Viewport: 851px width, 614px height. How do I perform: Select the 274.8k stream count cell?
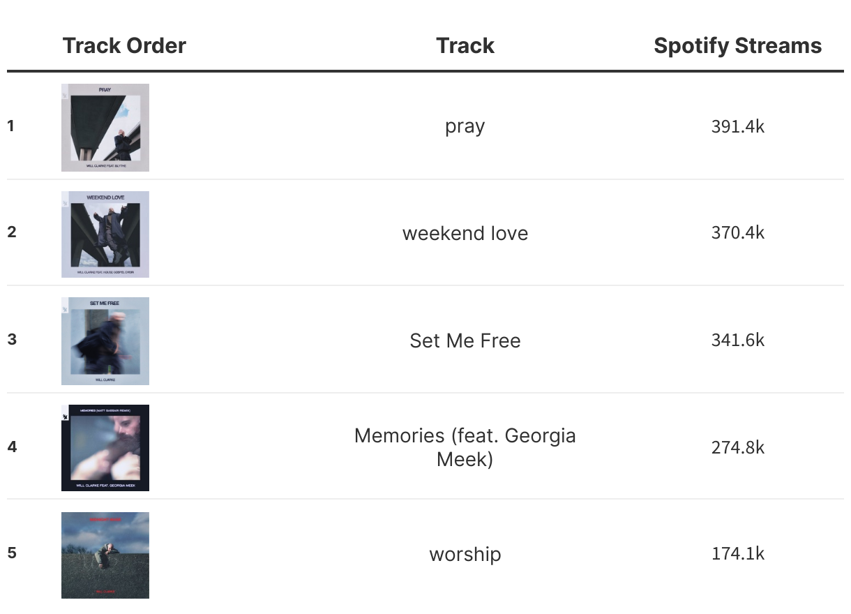tap(738, 447)
